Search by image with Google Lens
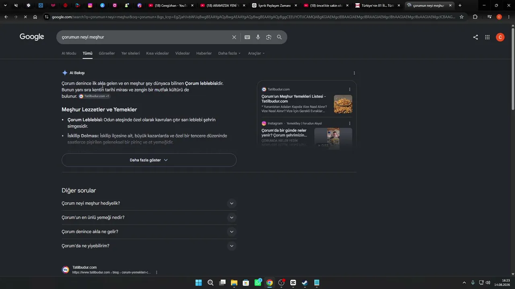This screenshot has width=515, height=289. coord(269,37)
